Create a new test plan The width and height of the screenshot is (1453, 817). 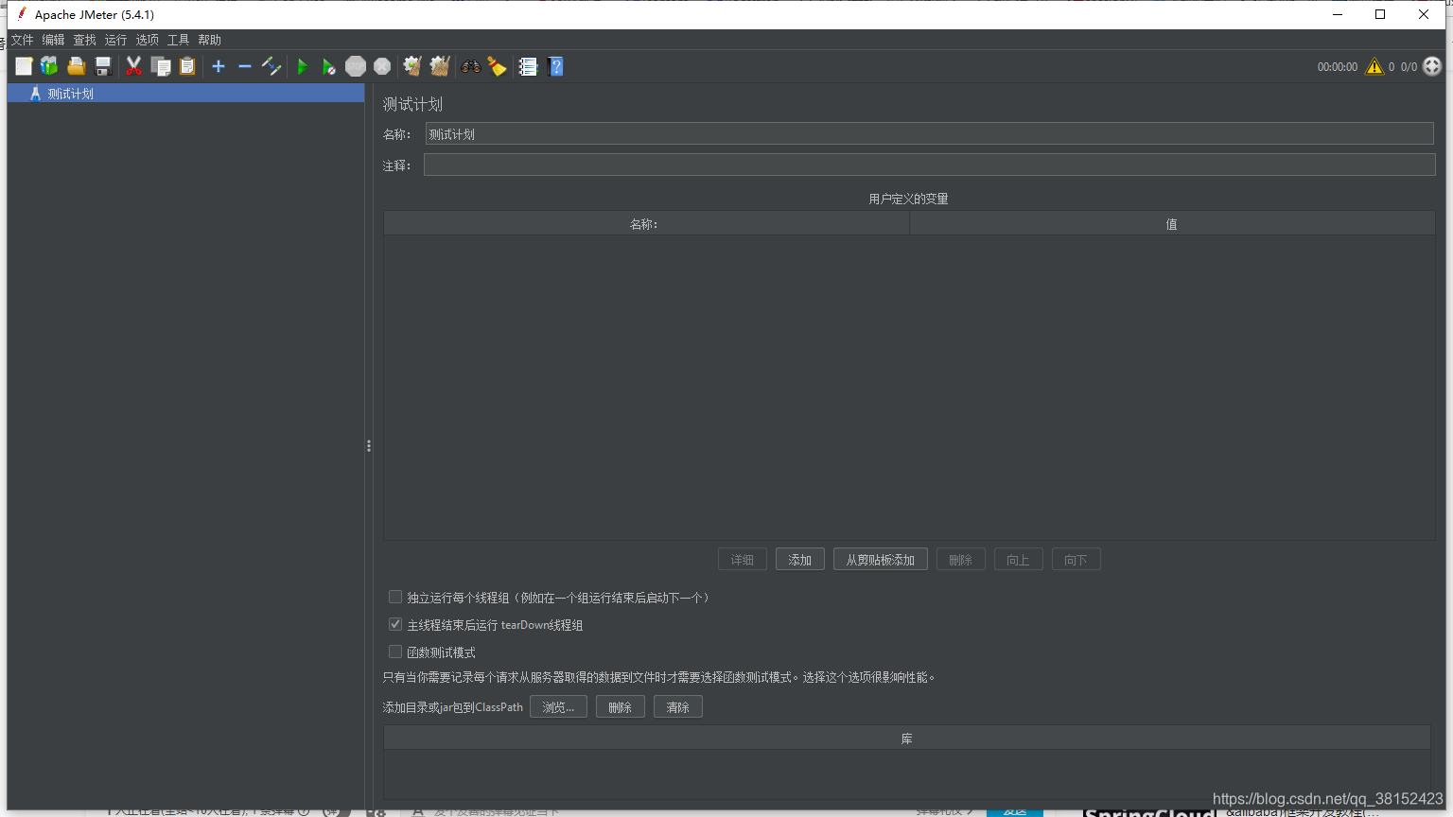24,66
